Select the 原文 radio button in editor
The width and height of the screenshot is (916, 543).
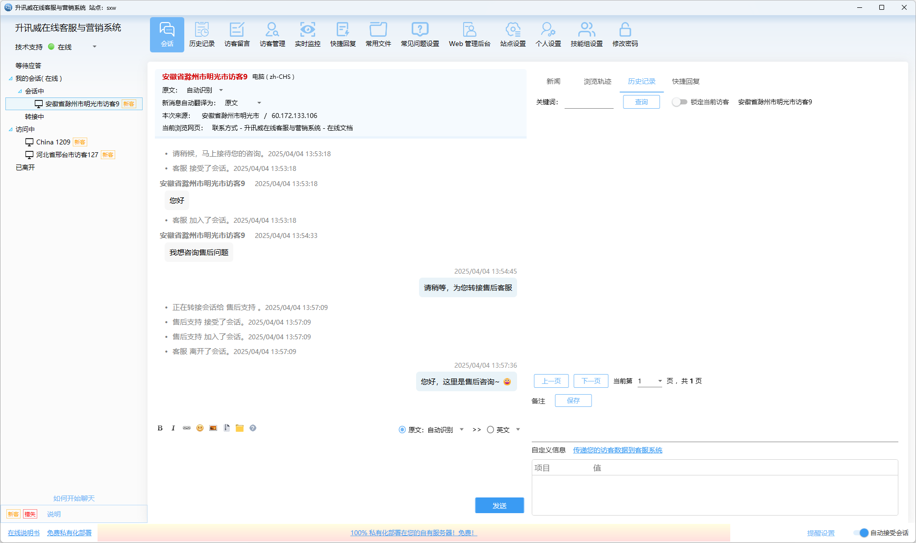[402, 430]
